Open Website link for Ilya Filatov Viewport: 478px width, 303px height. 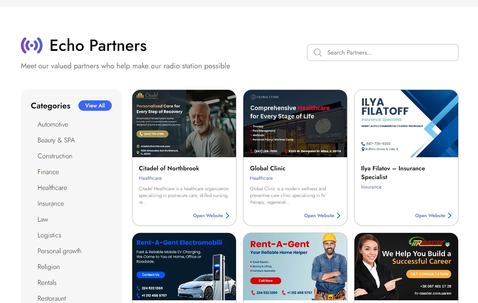[x=433, y=215]
